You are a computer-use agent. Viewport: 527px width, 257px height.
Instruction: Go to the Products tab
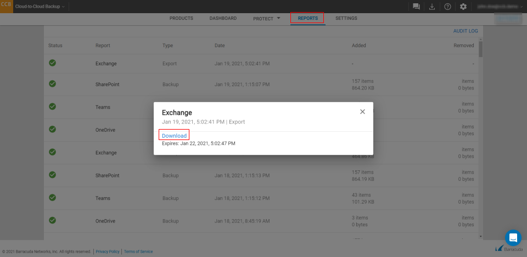pyautogui.click(x=181, y=18)
